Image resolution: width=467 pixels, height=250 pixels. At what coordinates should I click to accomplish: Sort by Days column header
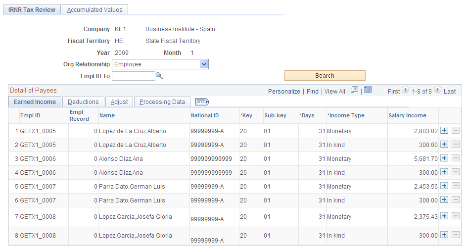(307, 116)
